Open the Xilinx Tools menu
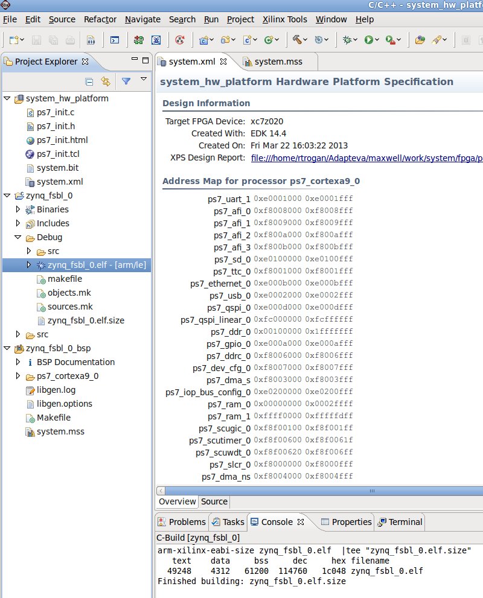This screenshot has width=483, height=598. (x=285, y=19)
